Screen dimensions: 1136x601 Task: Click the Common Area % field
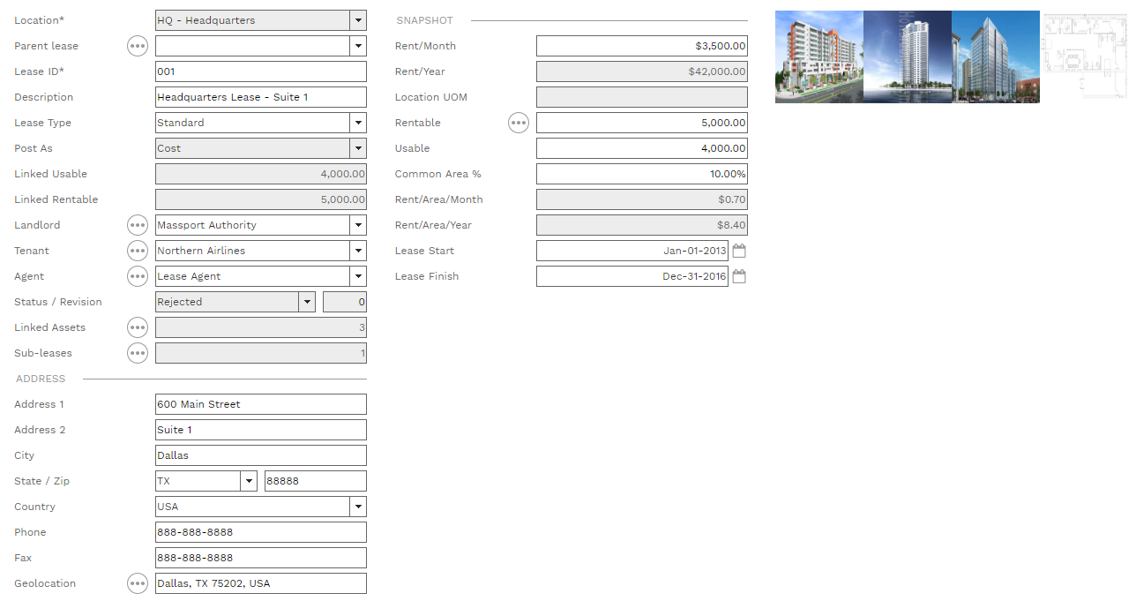(641, 174)
